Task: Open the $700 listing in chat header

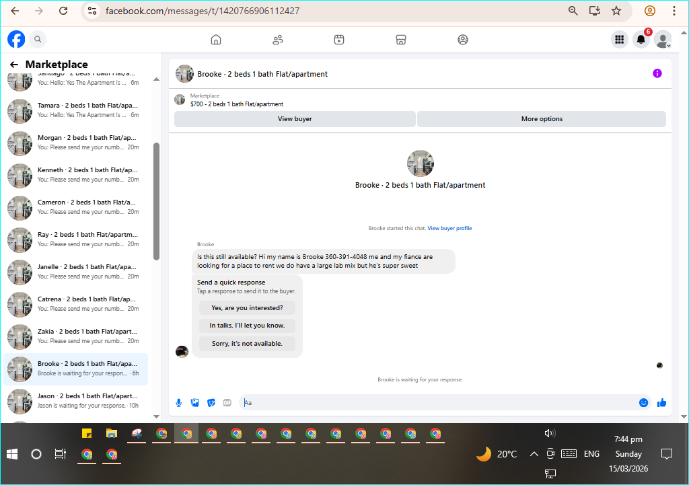Action: [236, 104]
